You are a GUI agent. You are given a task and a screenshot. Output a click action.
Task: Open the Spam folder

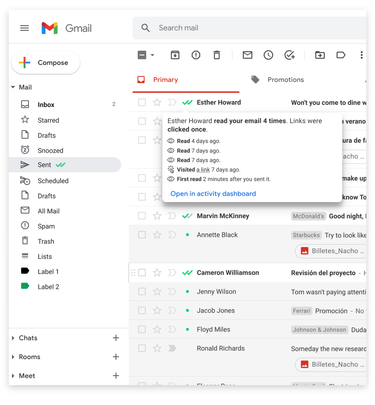pos(65,226)
